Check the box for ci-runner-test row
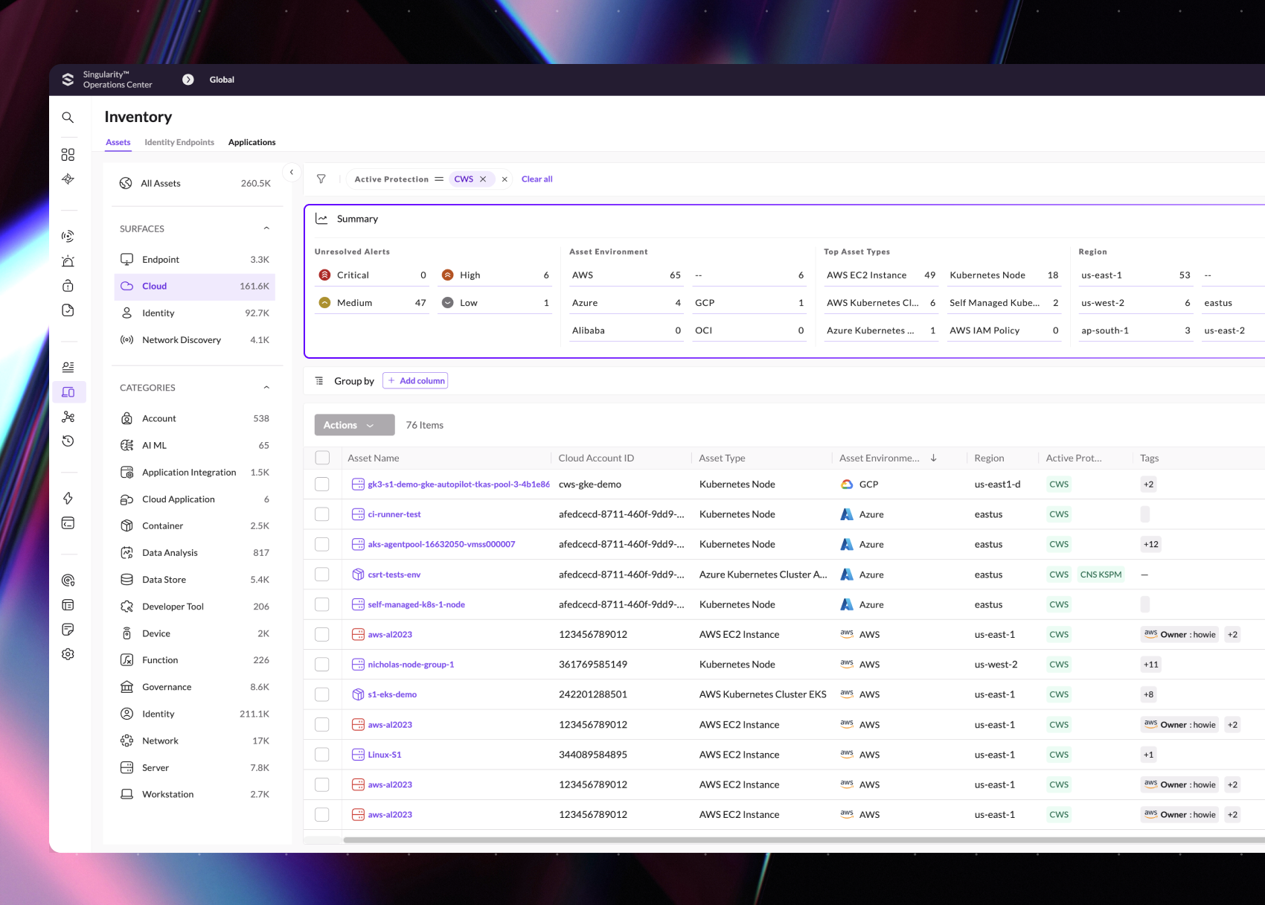 (322, 514)
